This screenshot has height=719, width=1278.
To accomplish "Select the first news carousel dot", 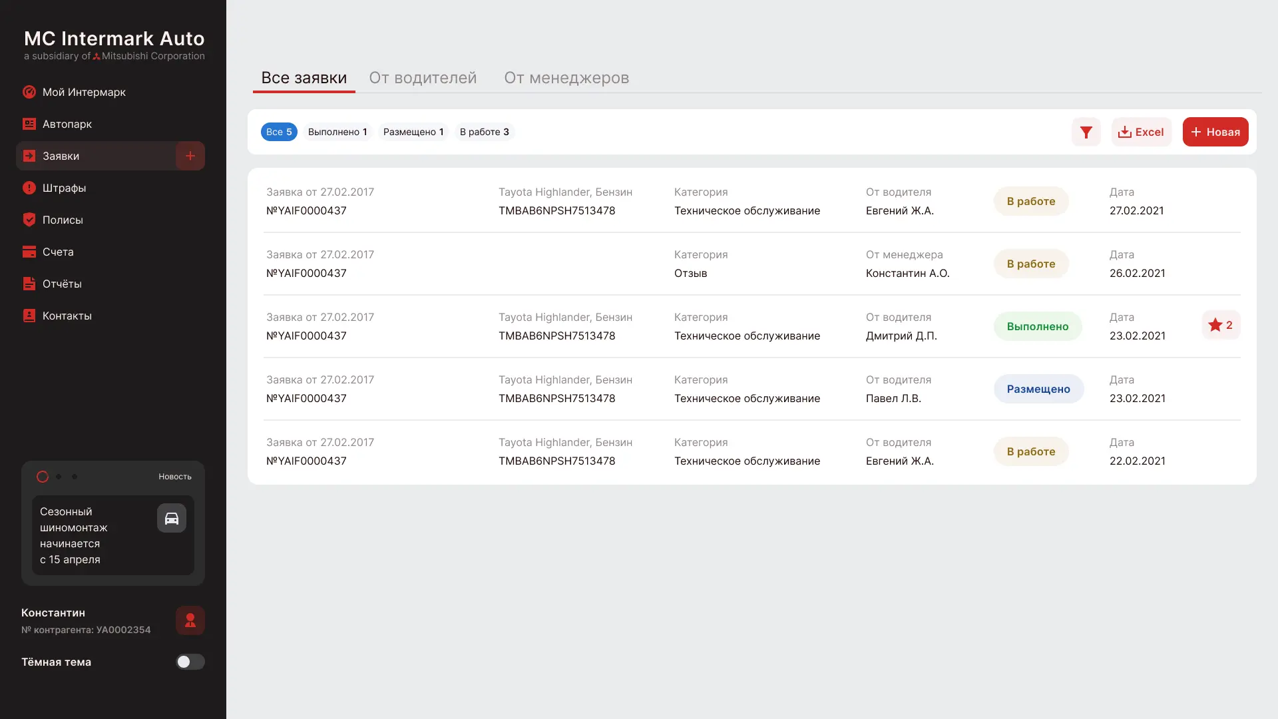I will click(43, 477).
